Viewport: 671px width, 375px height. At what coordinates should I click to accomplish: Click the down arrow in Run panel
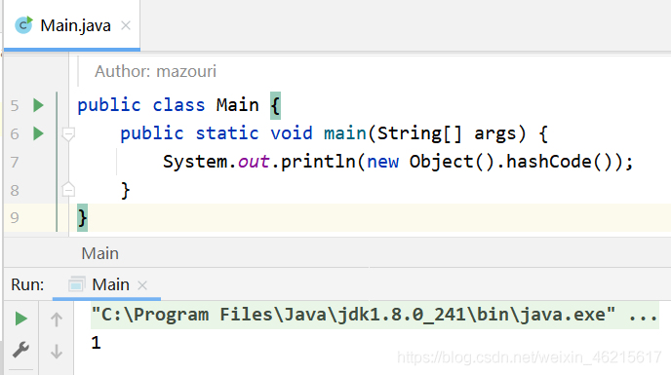(x=56, y=352)
